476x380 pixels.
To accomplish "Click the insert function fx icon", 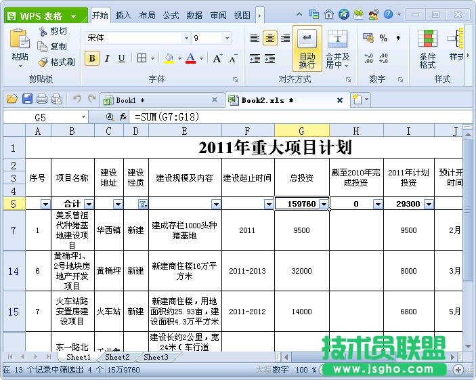I will (x=123, y=117).
